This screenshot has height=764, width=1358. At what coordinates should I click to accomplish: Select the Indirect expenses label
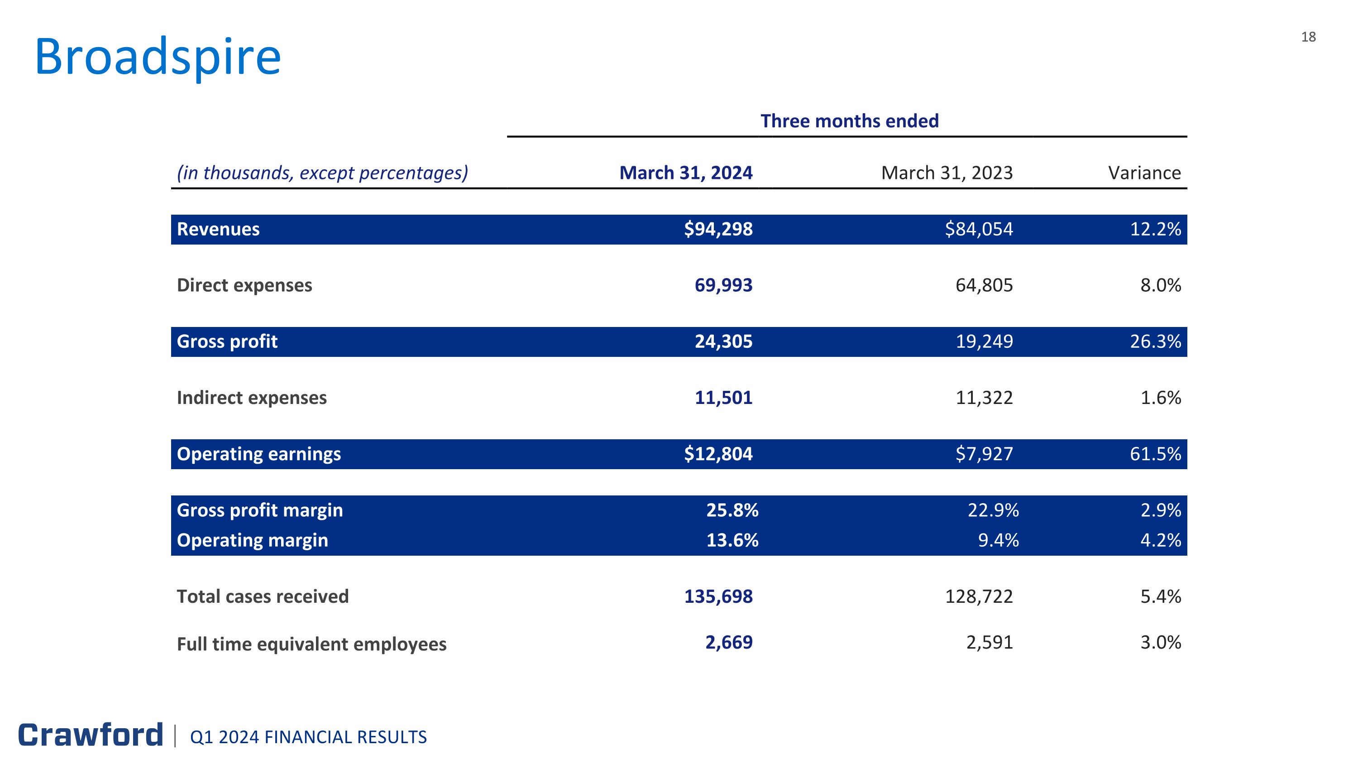click(252, 397)
